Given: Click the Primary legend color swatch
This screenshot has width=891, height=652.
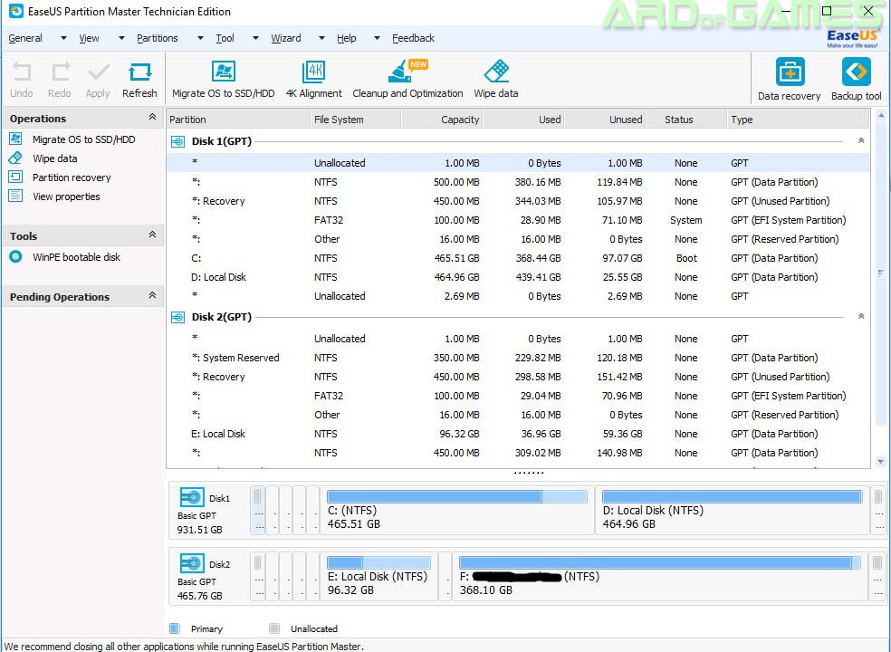Looking at the screenshot, I should [x=175, y=628].
